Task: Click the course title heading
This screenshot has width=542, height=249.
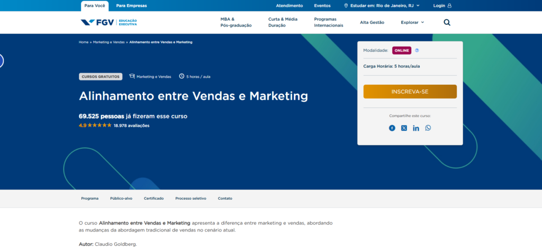Action: pyautogui.click(x=193, y=96)
